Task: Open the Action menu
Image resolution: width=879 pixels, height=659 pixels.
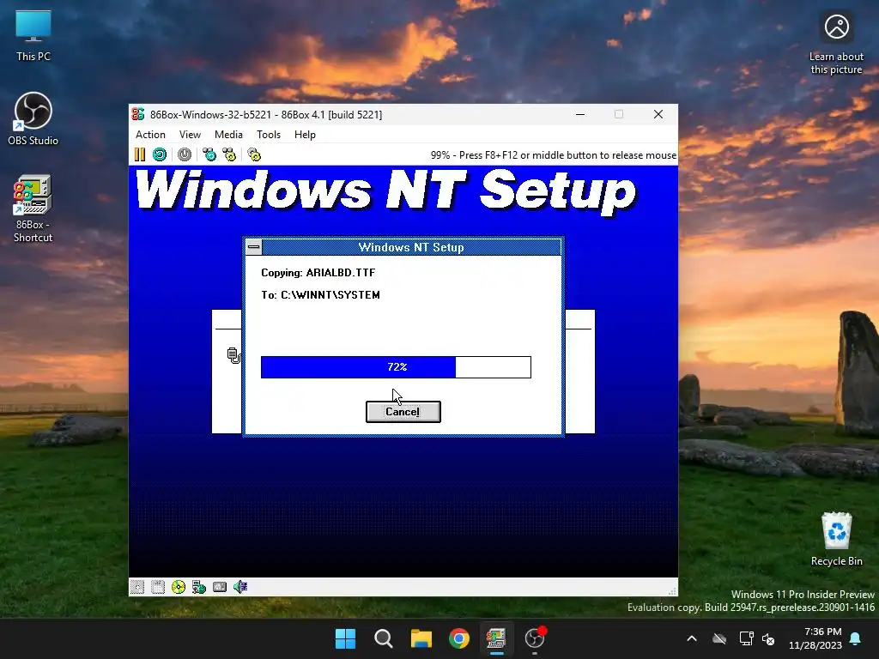Action: click(x=150, y=135)
